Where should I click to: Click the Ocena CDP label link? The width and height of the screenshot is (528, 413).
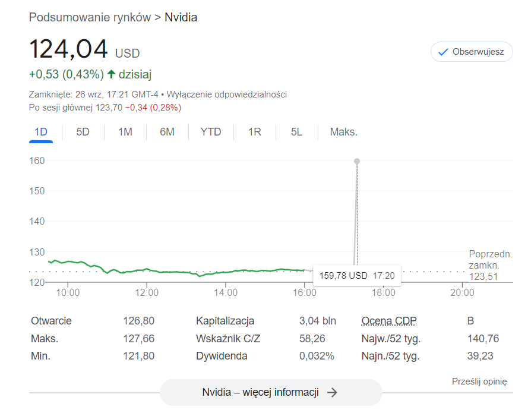[x=389, y=321]
